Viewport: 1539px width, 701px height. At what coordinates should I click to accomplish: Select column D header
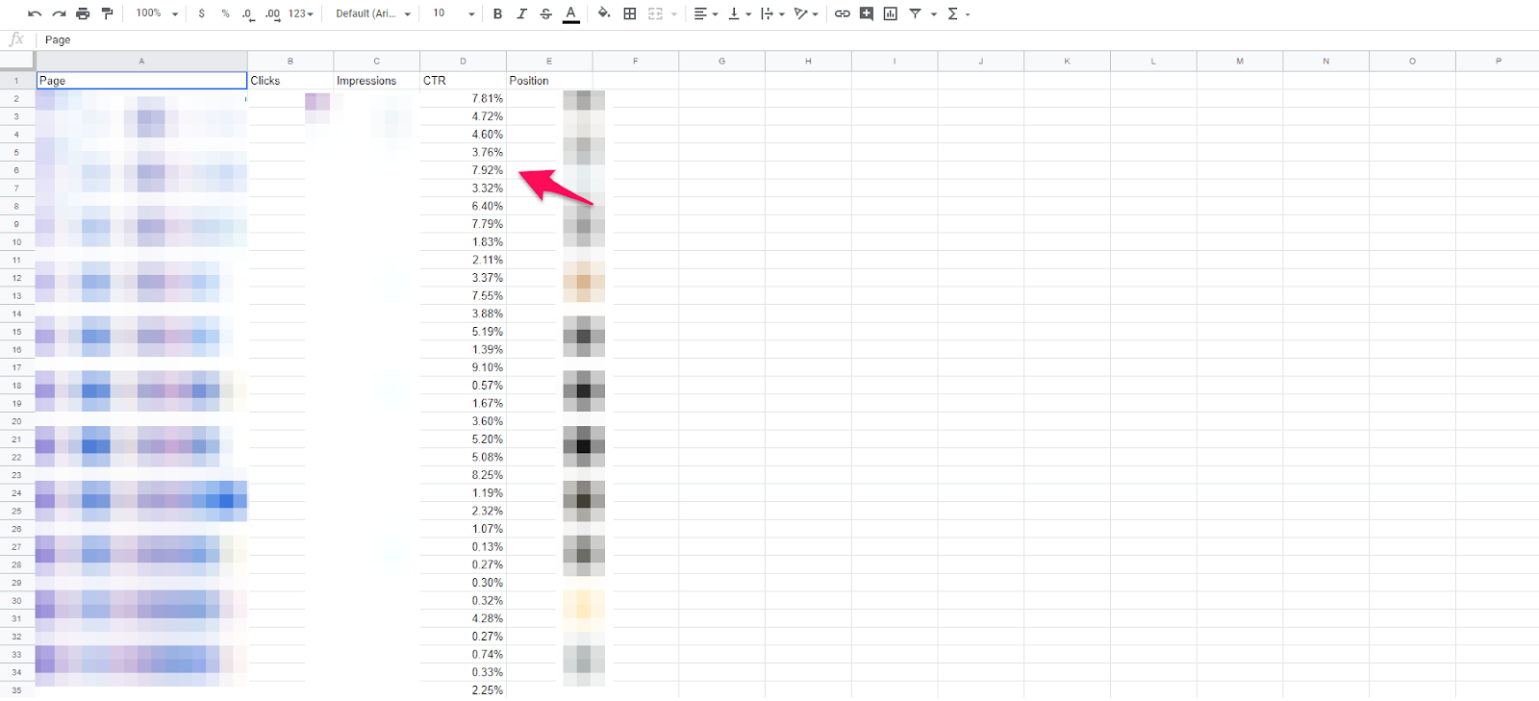[464, 61]
